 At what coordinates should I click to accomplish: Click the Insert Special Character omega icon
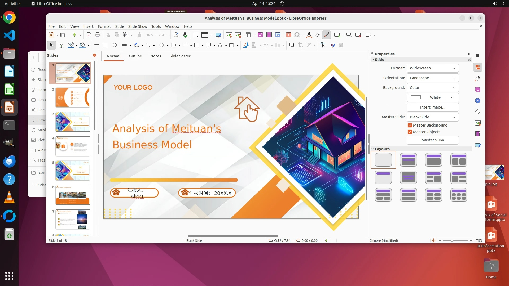[297, 35]
